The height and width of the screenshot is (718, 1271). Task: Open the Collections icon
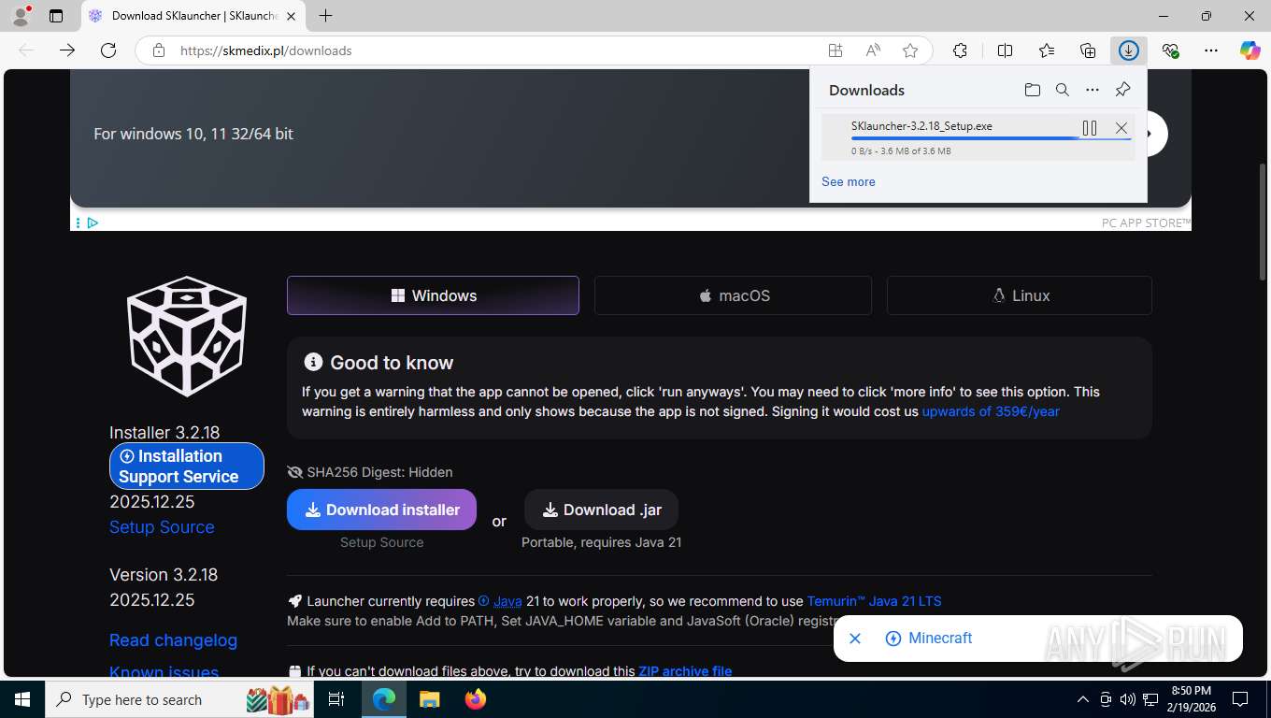[1088, 50]
